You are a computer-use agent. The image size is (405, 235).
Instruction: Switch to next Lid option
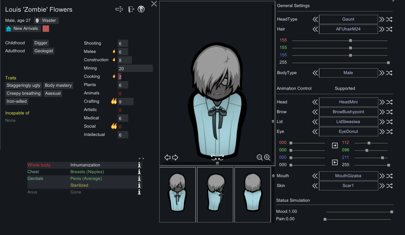click(382, 121)
